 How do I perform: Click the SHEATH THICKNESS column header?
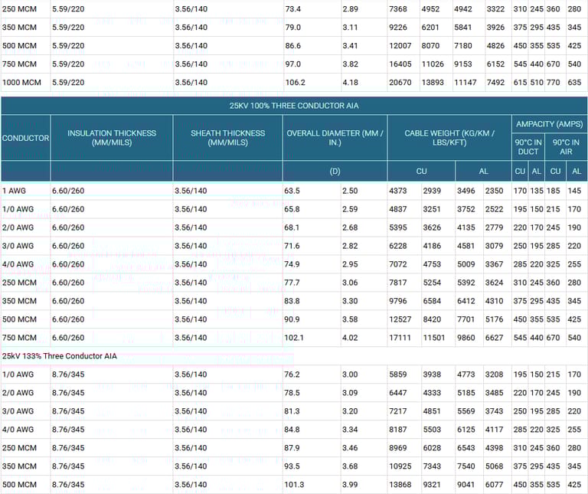[x=227, y=138]
